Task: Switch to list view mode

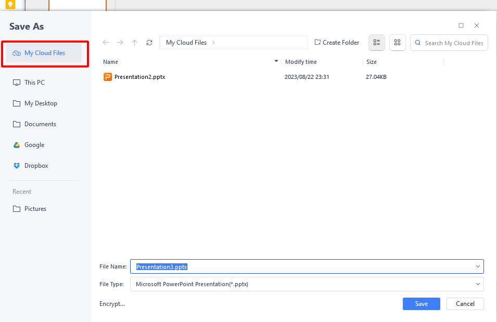Action: point(377,43)
